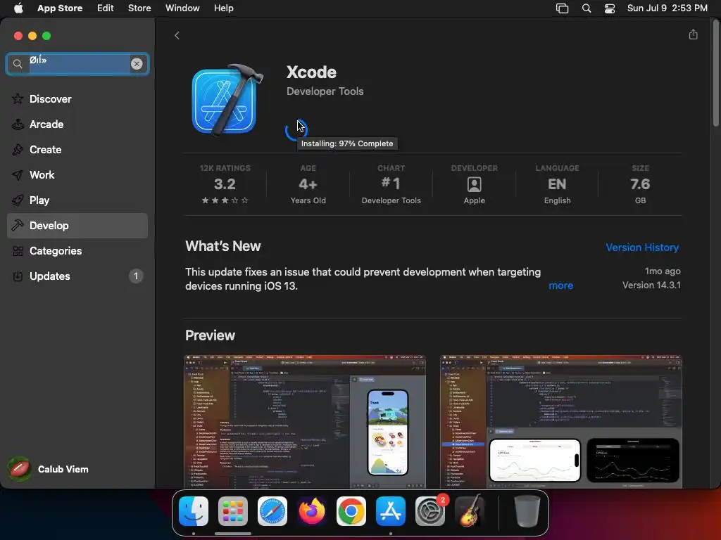Open Spotlight search in the menu bar
This screenshot has width=721, height=540.
click(587, 8)
